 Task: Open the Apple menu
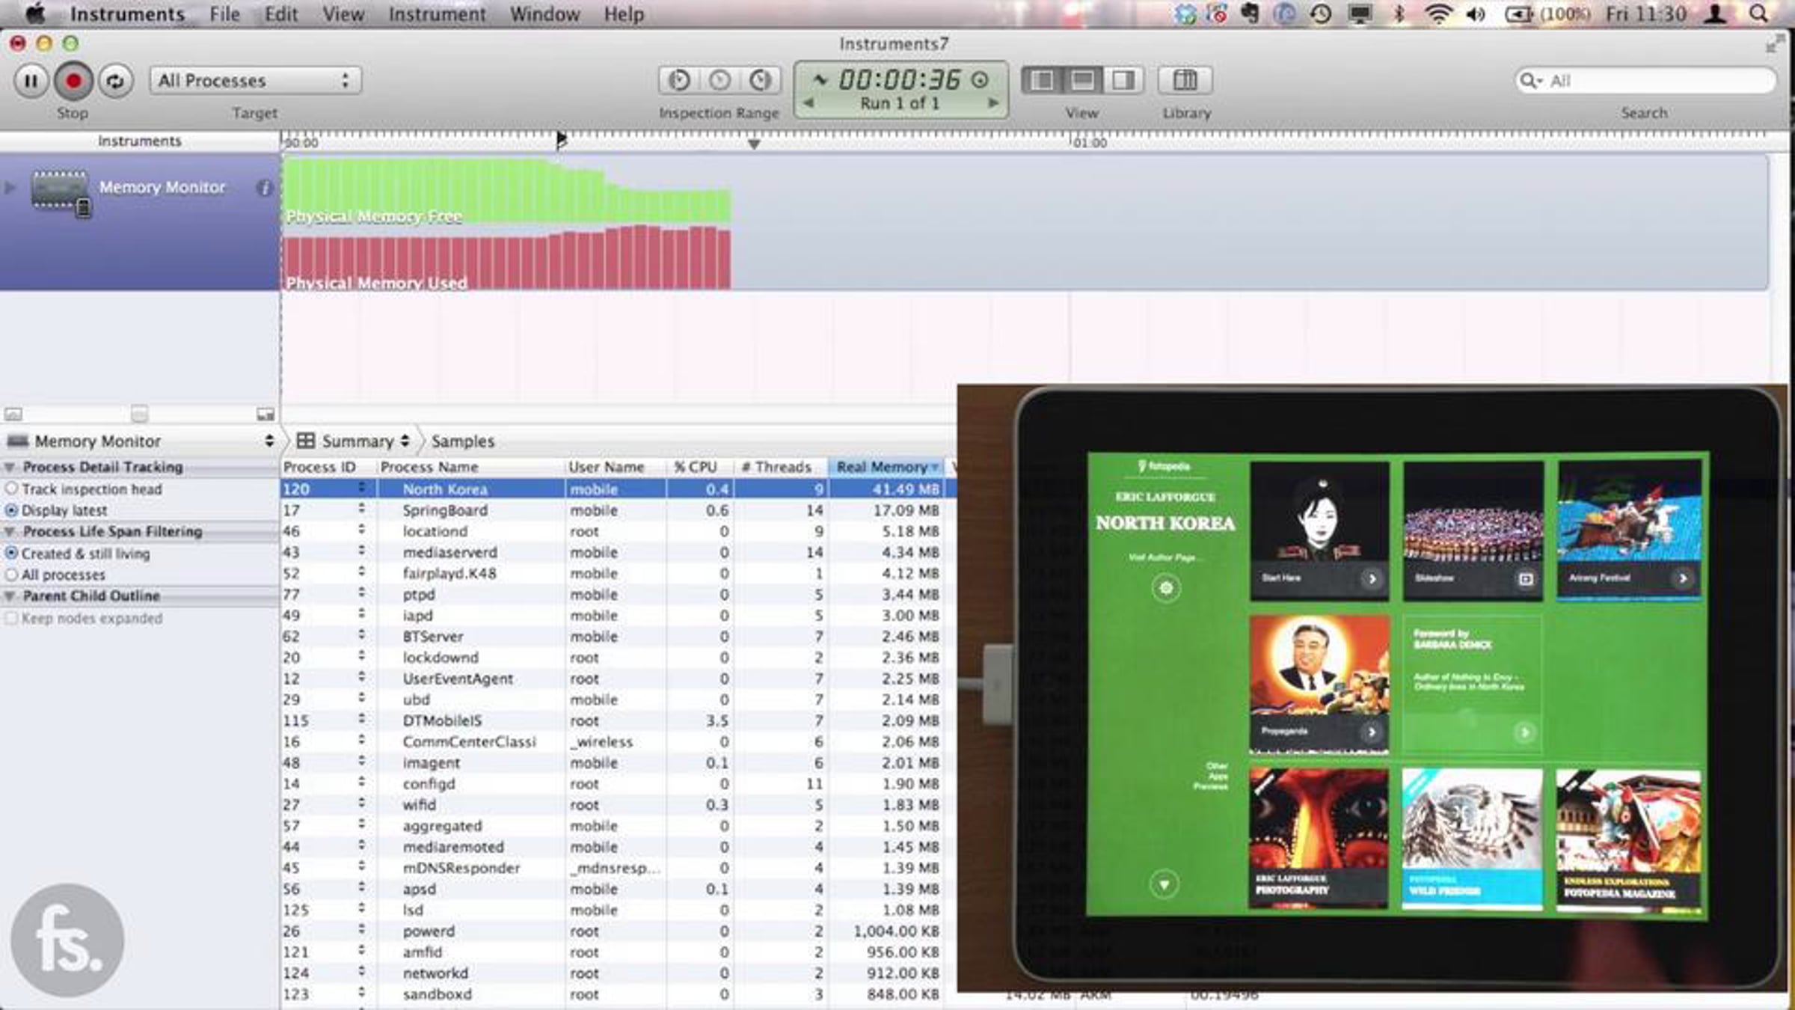pyautogui.click(x=34, y=13)
